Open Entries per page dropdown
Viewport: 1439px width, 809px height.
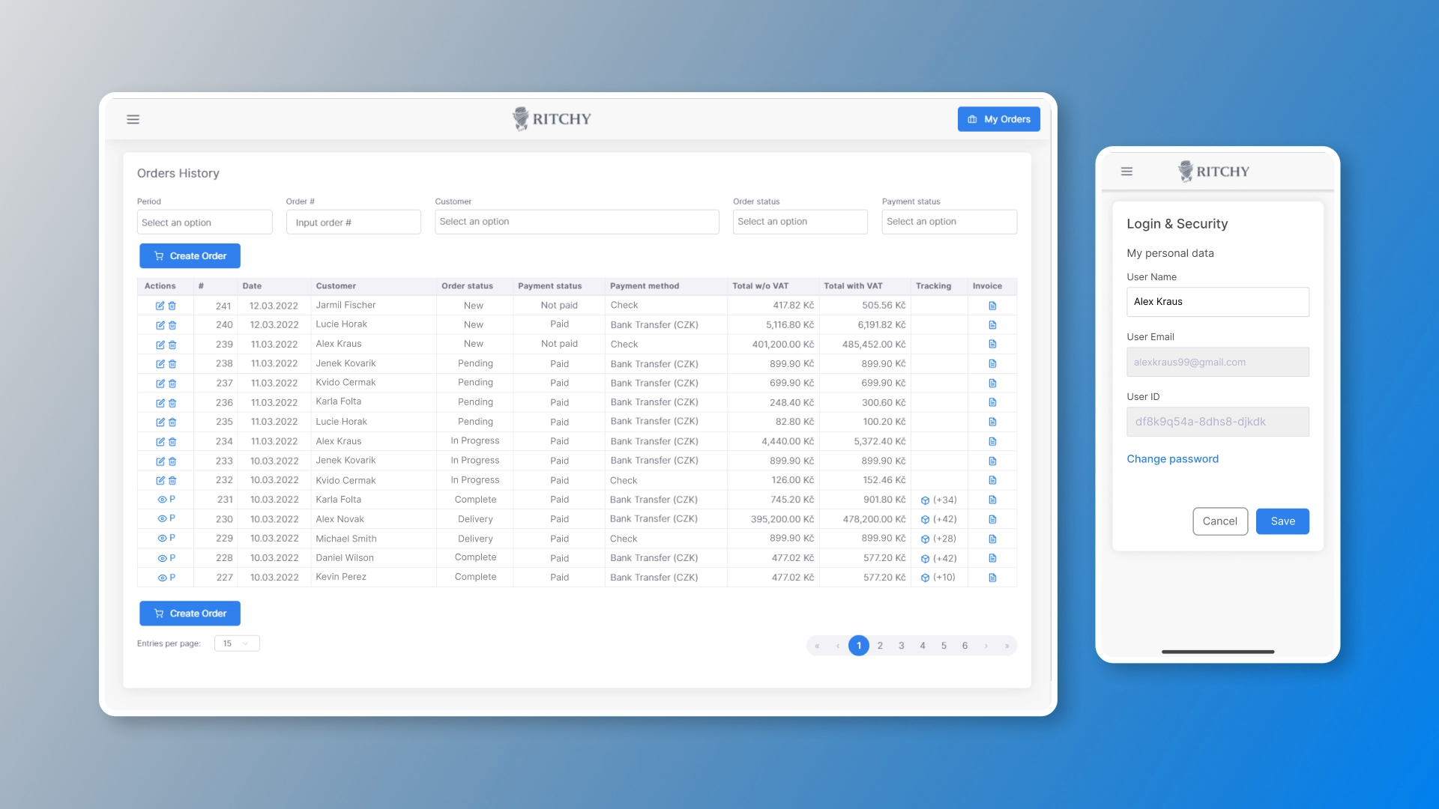[x=237, y=643]
